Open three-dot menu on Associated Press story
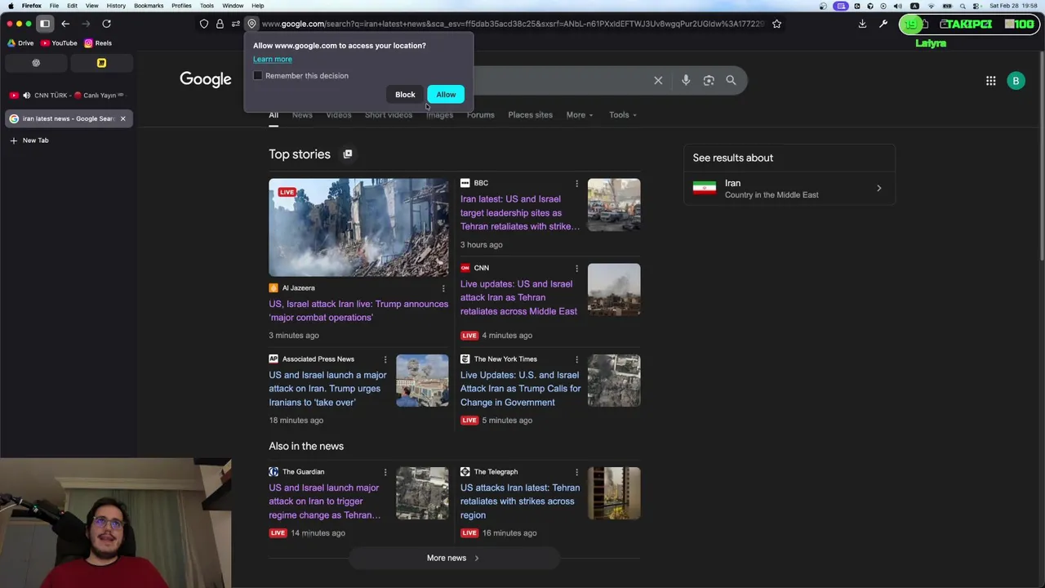 (385, 359)
